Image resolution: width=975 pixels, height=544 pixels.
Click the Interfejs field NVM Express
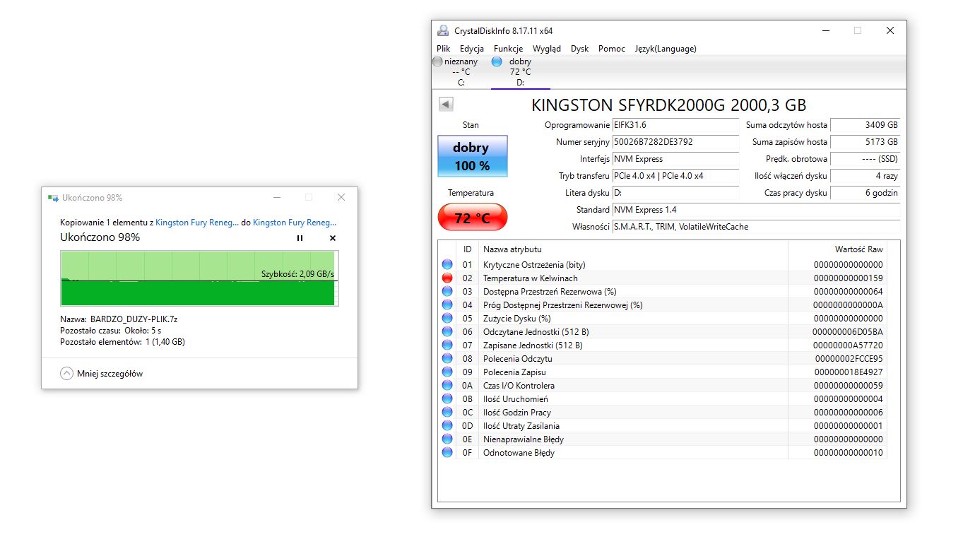(x=675, y=159)
